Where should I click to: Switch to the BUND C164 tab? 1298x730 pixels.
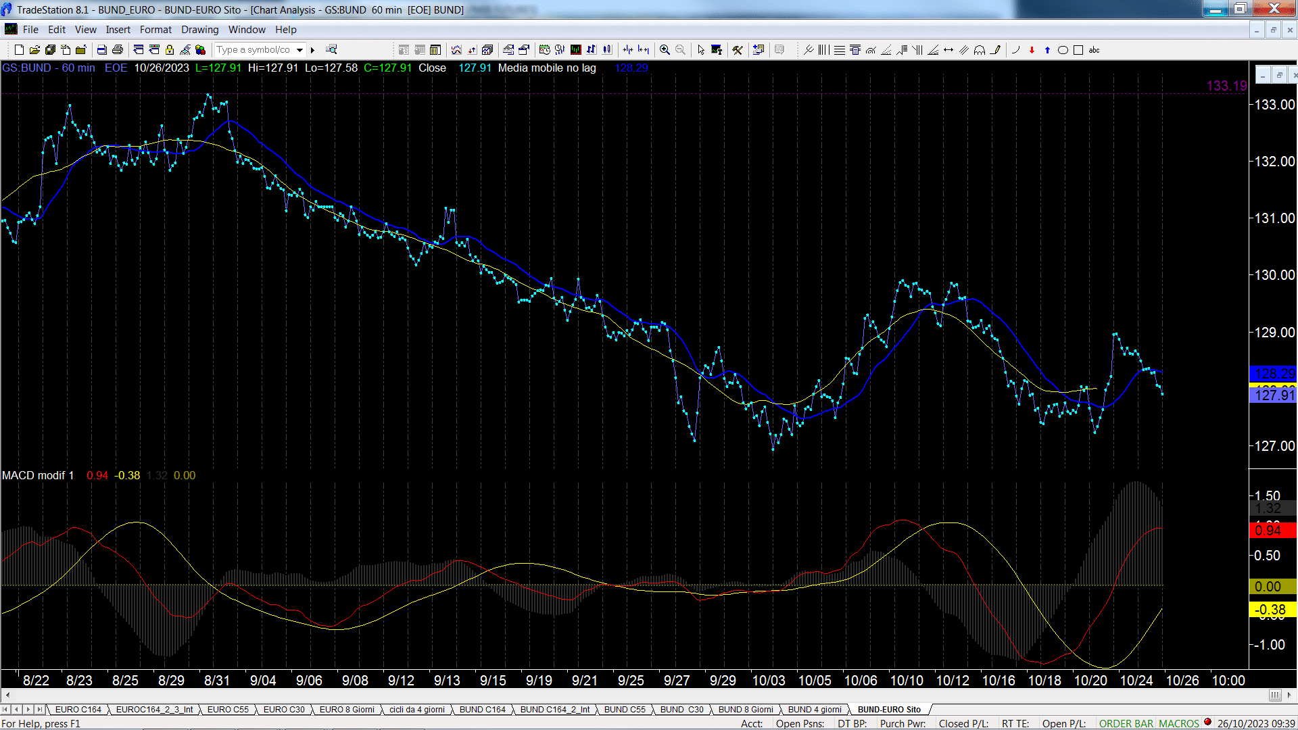pos(483,710)
